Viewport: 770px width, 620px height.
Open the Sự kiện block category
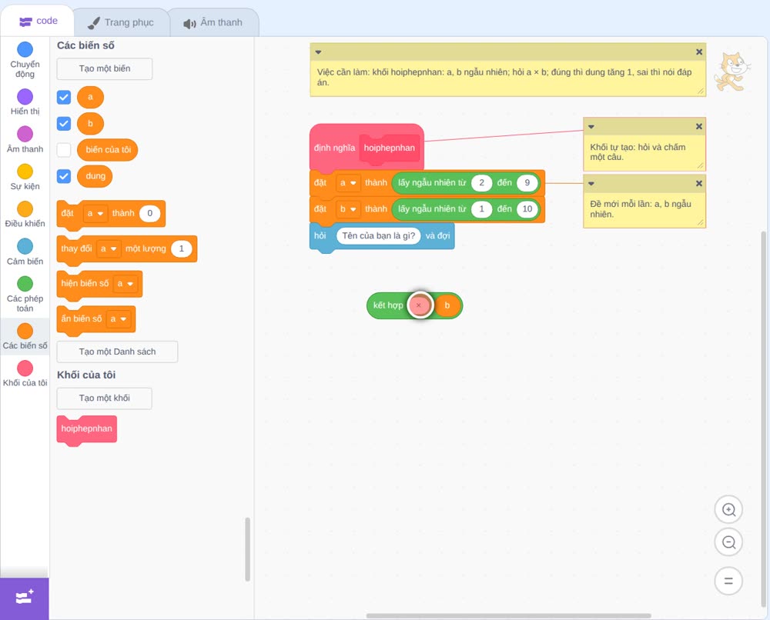25,177
